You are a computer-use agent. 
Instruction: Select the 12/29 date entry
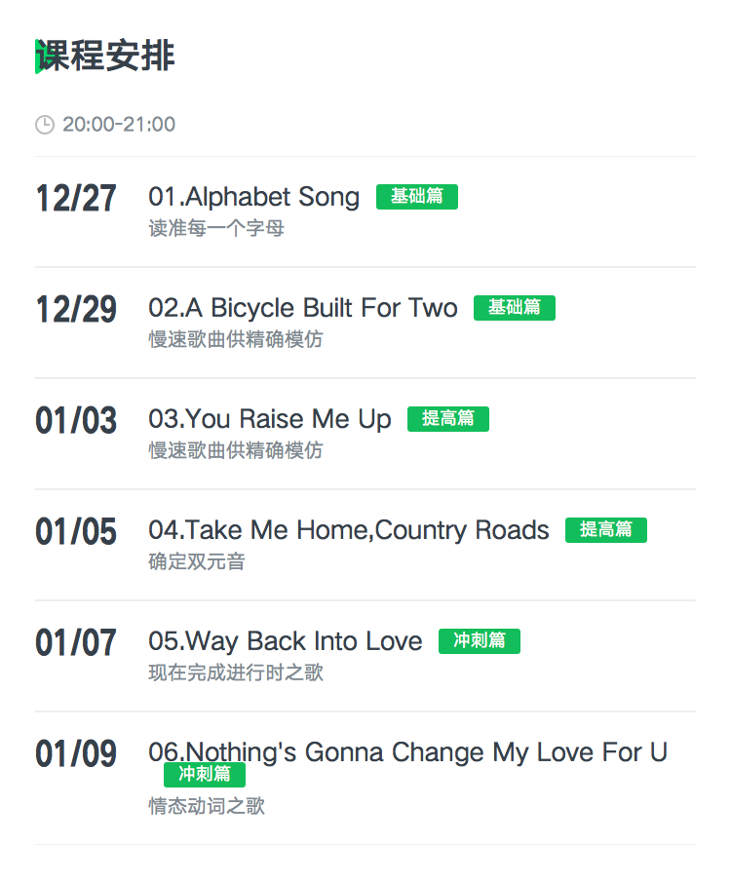pyautogui.click(x=76, y=310)
